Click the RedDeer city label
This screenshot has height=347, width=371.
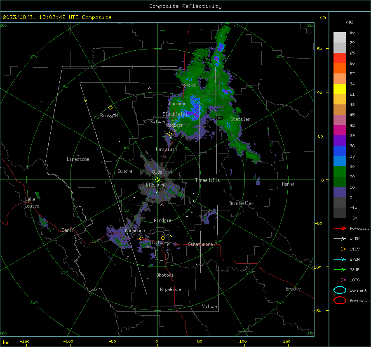pos(175,125)
